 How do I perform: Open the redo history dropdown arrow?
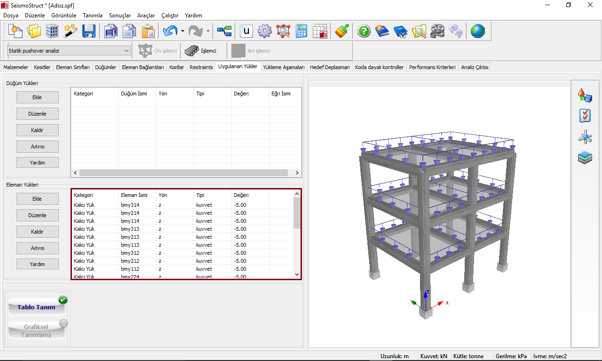208,31
